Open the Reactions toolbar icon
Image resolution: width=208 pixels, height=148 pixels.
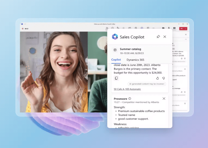coord(118,28)
